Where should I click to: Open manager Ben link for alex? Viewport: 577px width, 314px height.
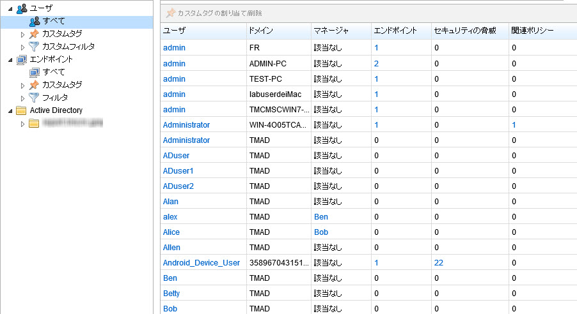[321, 217]
